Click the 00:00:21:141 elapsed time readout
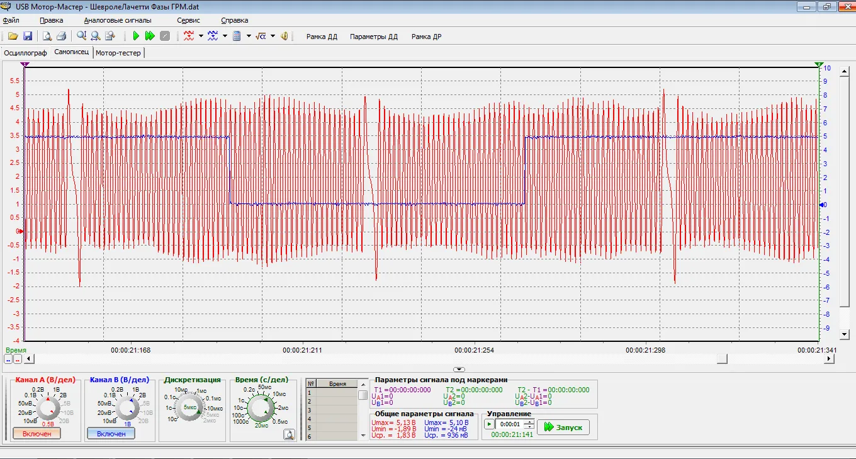This screenshot has height=459, width=856. pyautogui.click(x=512, y=434)
